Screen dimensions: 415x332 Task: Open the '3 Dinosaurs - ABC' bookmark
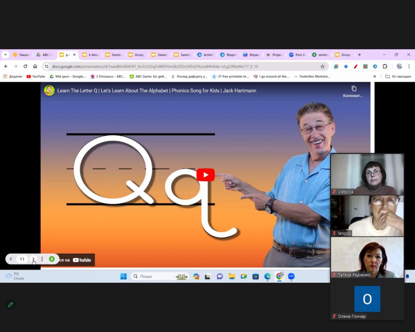(x=108, y=77)
